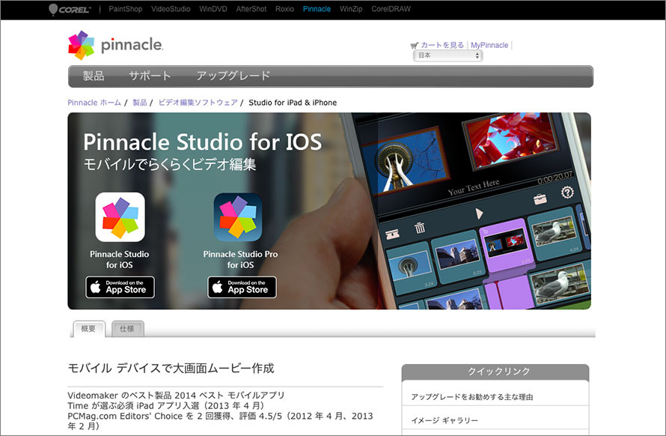
Task: Click the Pinnacle pinwheel logo
Action: pos(81,45)
